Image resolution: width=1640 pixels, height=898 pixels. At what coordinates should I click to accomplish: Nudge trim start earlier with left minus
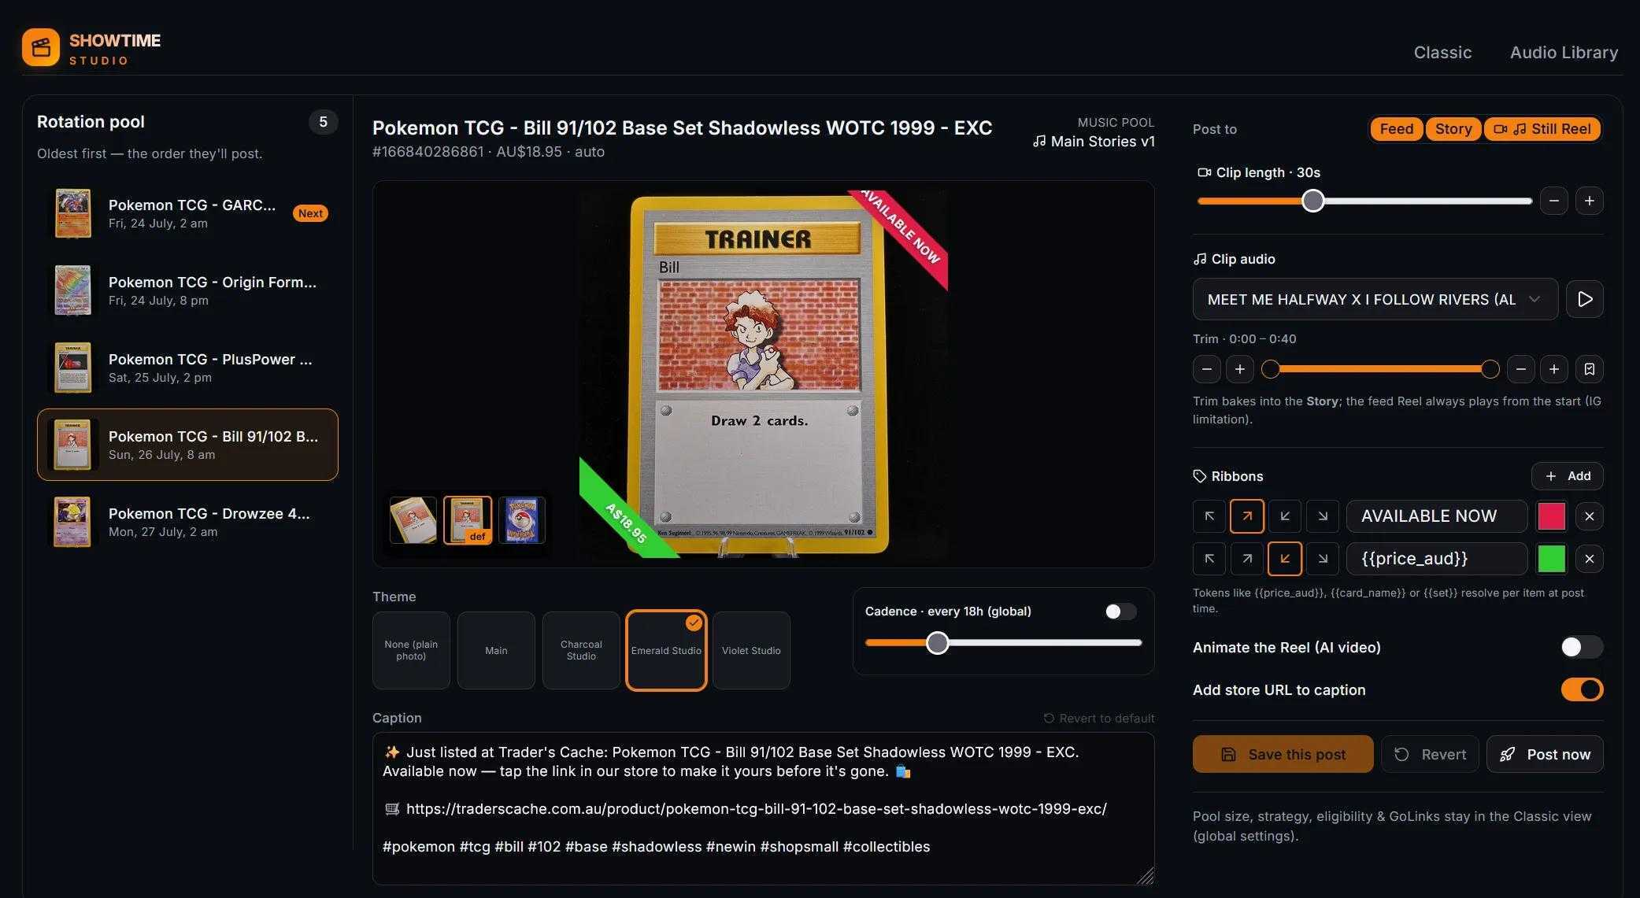(x=1206, y=369)
